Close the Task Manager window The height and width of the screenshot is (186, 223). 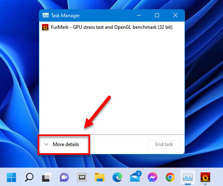point(175,15)
